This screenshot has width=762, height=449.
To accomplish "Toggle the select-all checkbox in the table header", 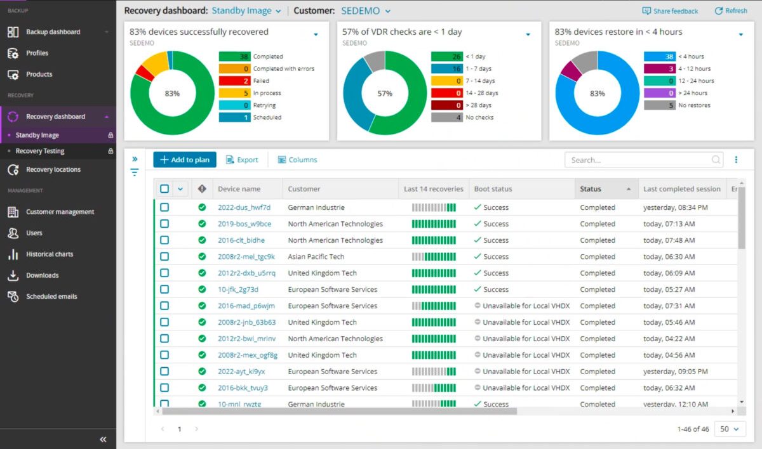I will click(164, 189).
